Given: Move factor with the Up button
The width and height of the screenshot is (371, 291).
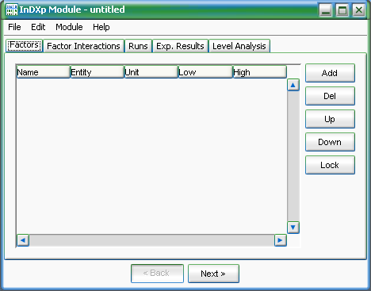Looking at the screenshot, I should pos(330,119).
